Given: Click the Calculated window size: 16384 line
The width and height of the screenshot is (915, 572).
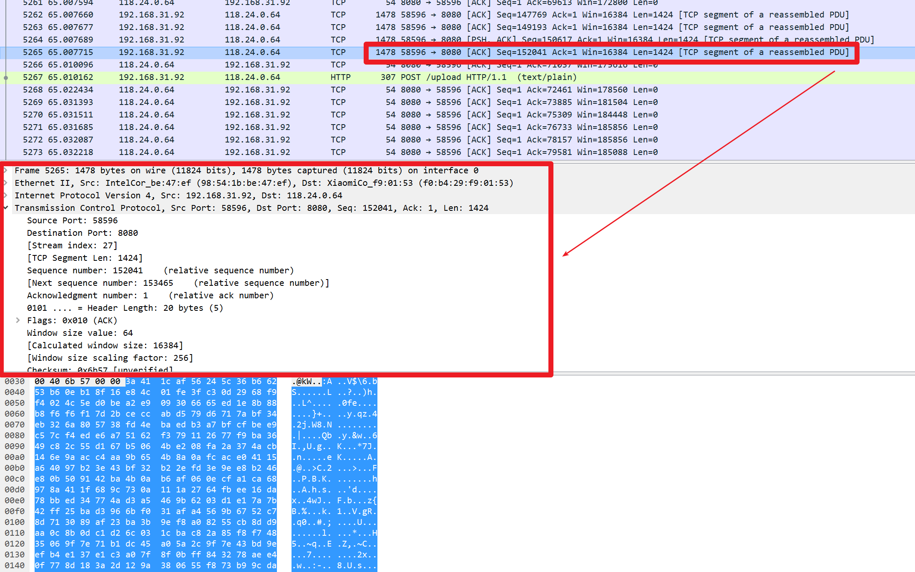Looking at the screenshot, I should (105, 346).
